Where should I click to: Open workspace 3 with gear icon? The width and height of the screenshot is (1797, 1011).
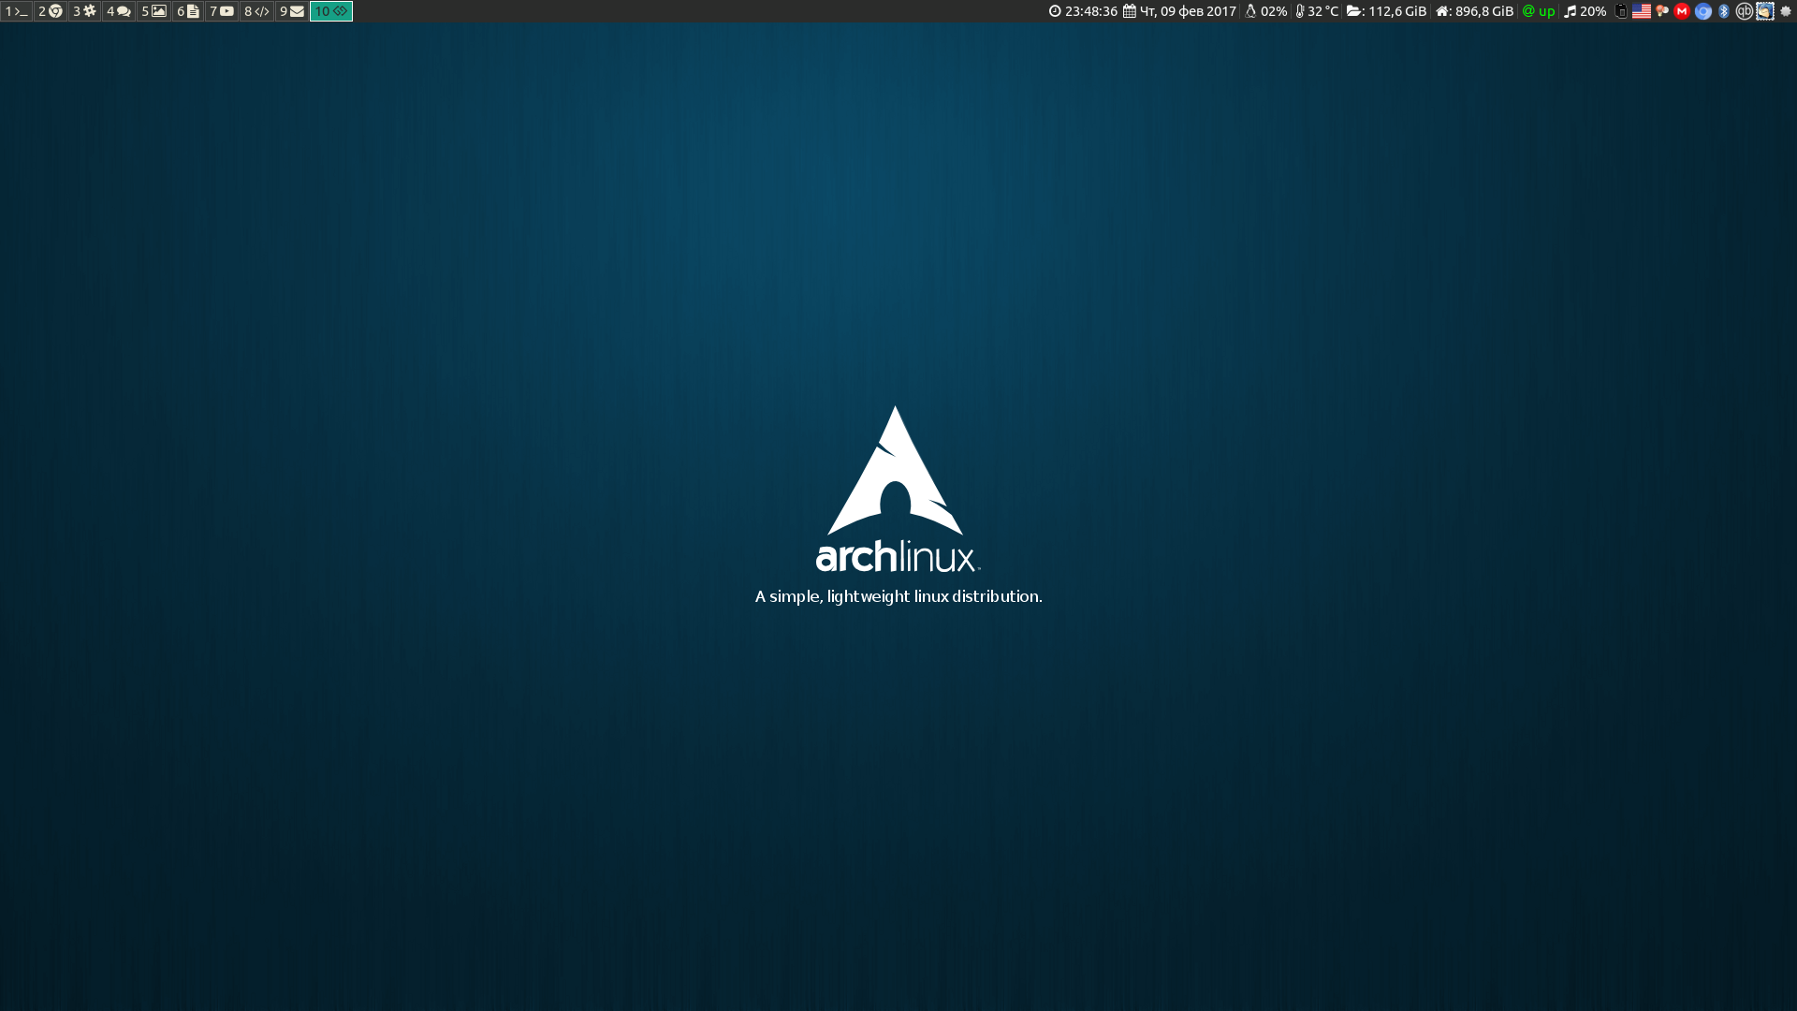[84, 11]
